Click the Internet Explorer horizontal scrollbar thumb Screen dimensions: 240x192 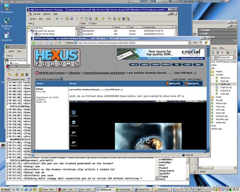pyautogui.click(x=97, y=151)
